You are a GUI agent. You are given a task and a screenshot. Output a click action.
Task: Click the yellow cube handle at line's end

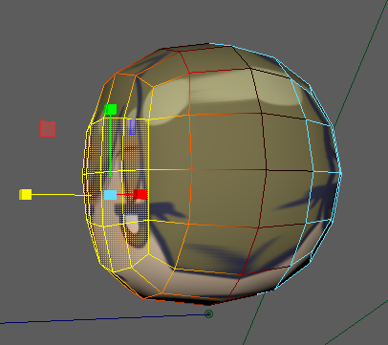pos(26,194)
